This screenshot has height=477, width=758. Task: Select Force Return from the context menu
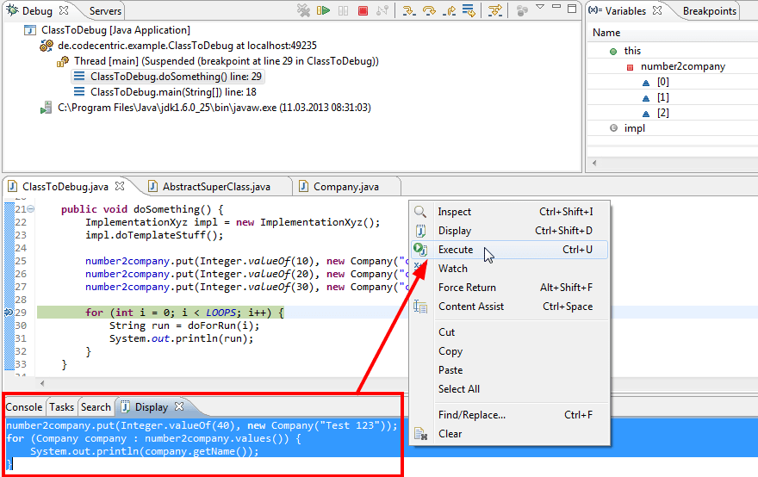pos(467,288)
